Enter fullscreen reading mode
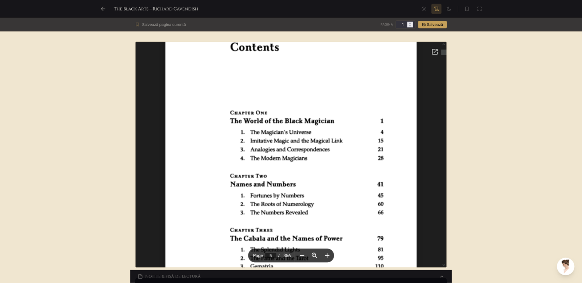 pyautogui.click(x=479, y=9)
